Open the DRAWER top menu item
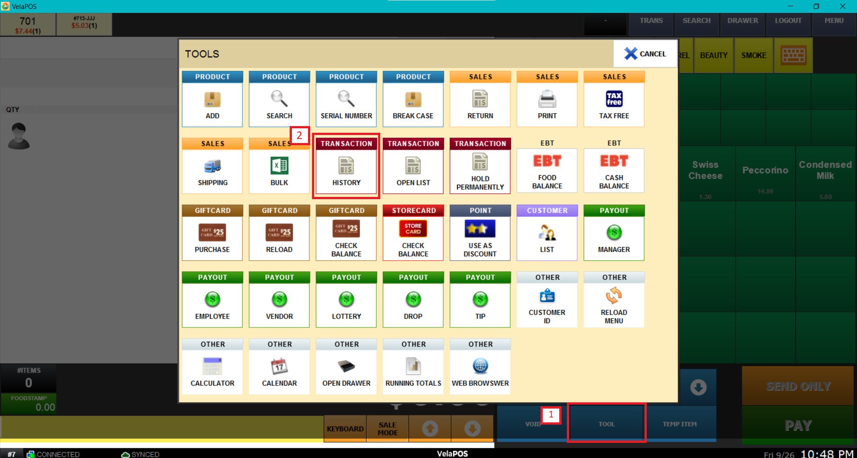The image size is (857, 458). [x=742, y=21]
